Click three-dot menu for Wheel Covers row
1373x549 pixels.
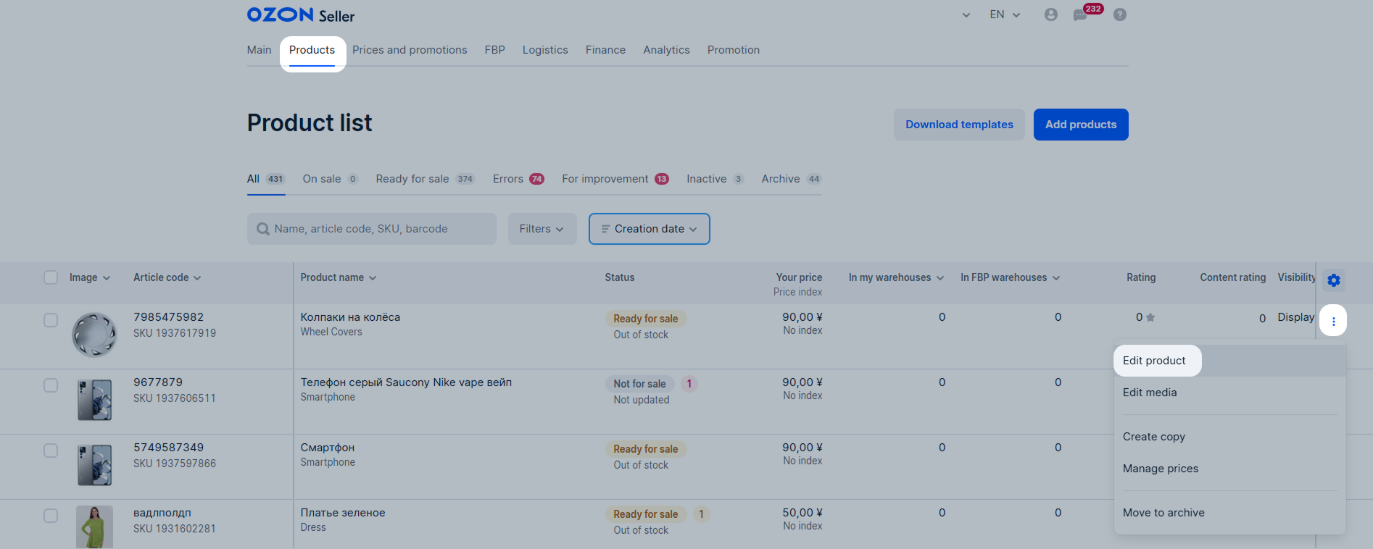(1333, 321)
